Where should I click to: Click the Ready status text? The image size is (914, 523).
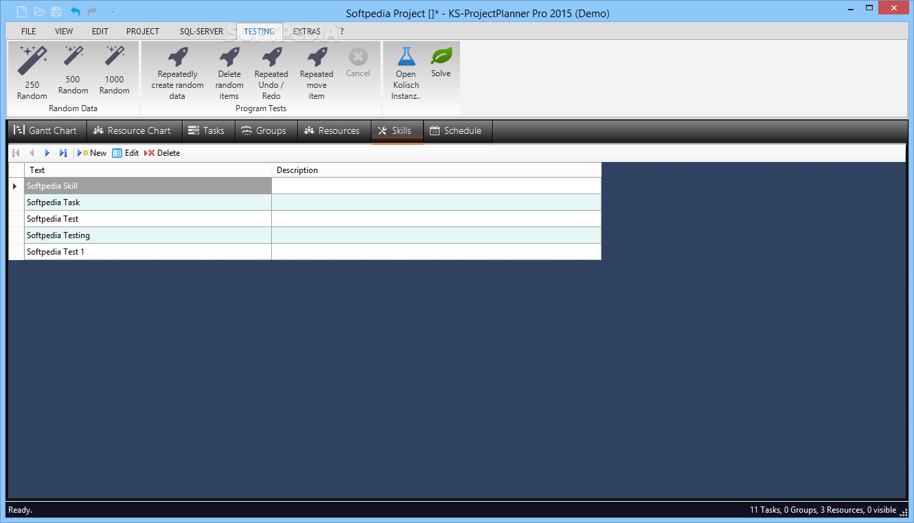click(20, 510)
